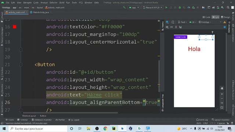The height and width of the screenshot is (132, 235).
Task: Click the editor horizontal scrollbar
Action: tap(70, 113)
